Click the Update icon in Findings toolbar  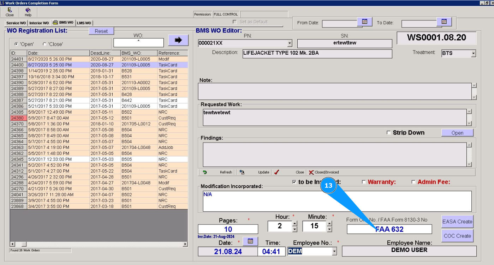tap(242, 172)
